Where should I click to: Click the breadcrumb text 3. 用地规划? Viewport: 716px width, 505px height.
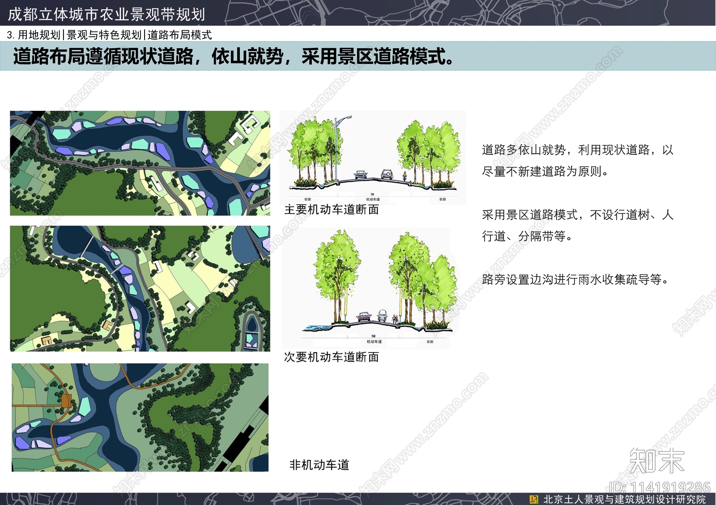[x=34, y=35]
